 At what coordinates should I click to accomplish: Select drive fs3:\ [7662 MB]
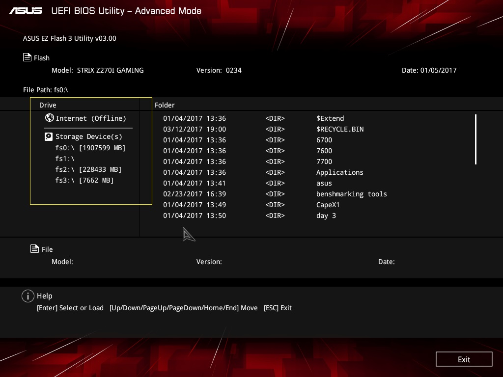pos(84,181)
